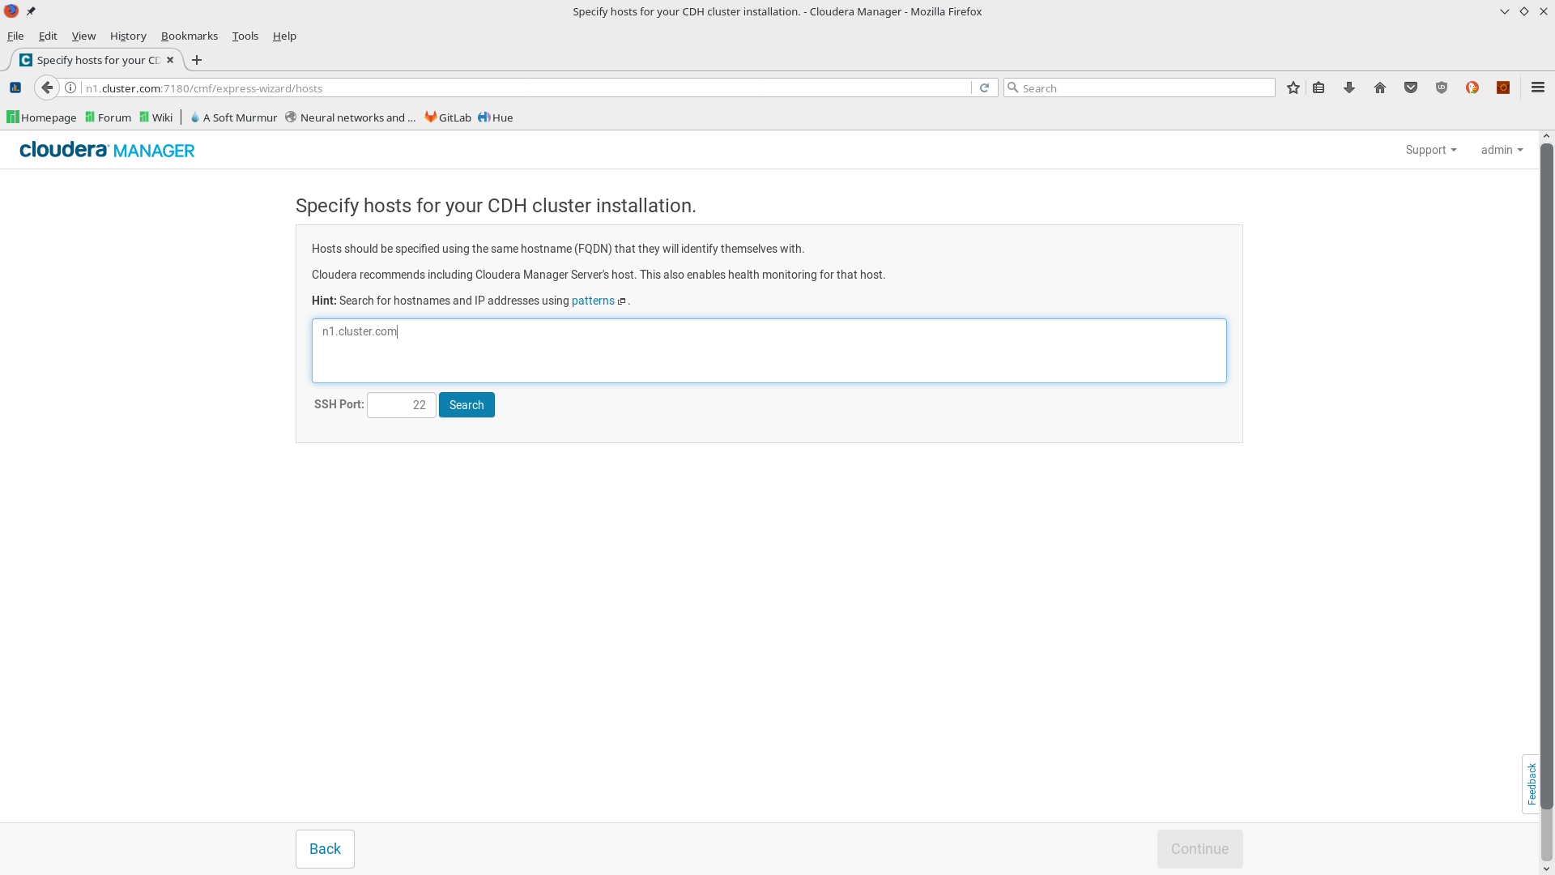
Task: Click the page vertical scrollbar thumb
Action: click(1546, 476)
